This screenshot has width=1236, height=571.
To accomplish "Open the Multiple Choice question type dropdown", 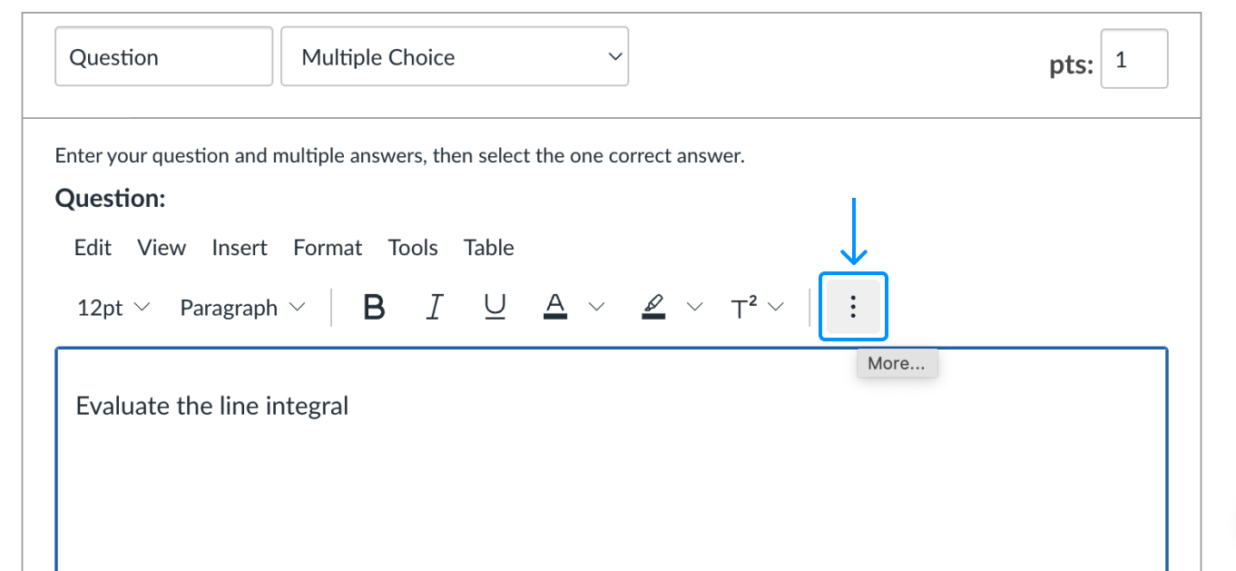I will click(455, 57).
